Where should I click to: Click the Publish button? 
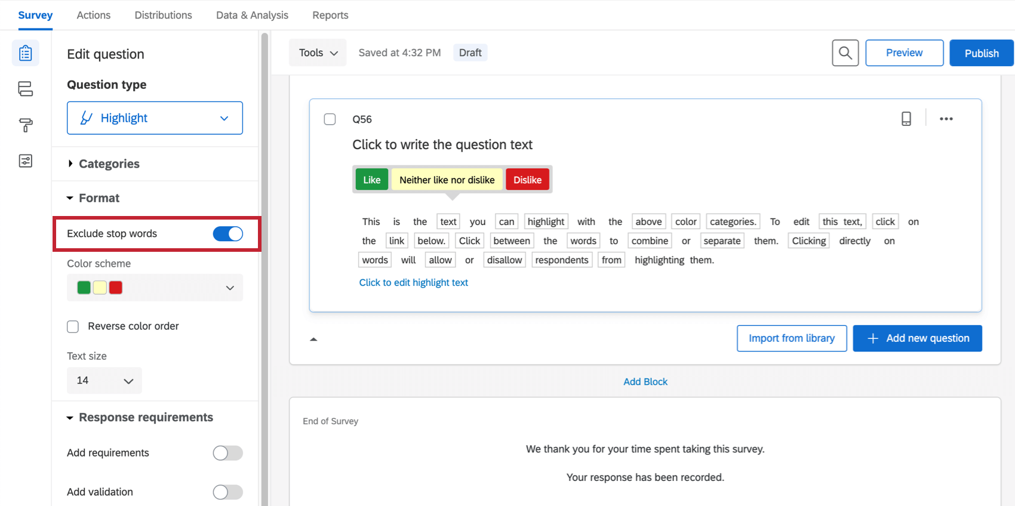click(982, 53)
